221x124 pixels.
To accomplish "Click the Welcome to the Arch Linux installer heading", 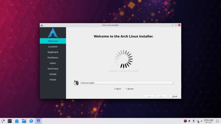I will (x=124, y=36).
